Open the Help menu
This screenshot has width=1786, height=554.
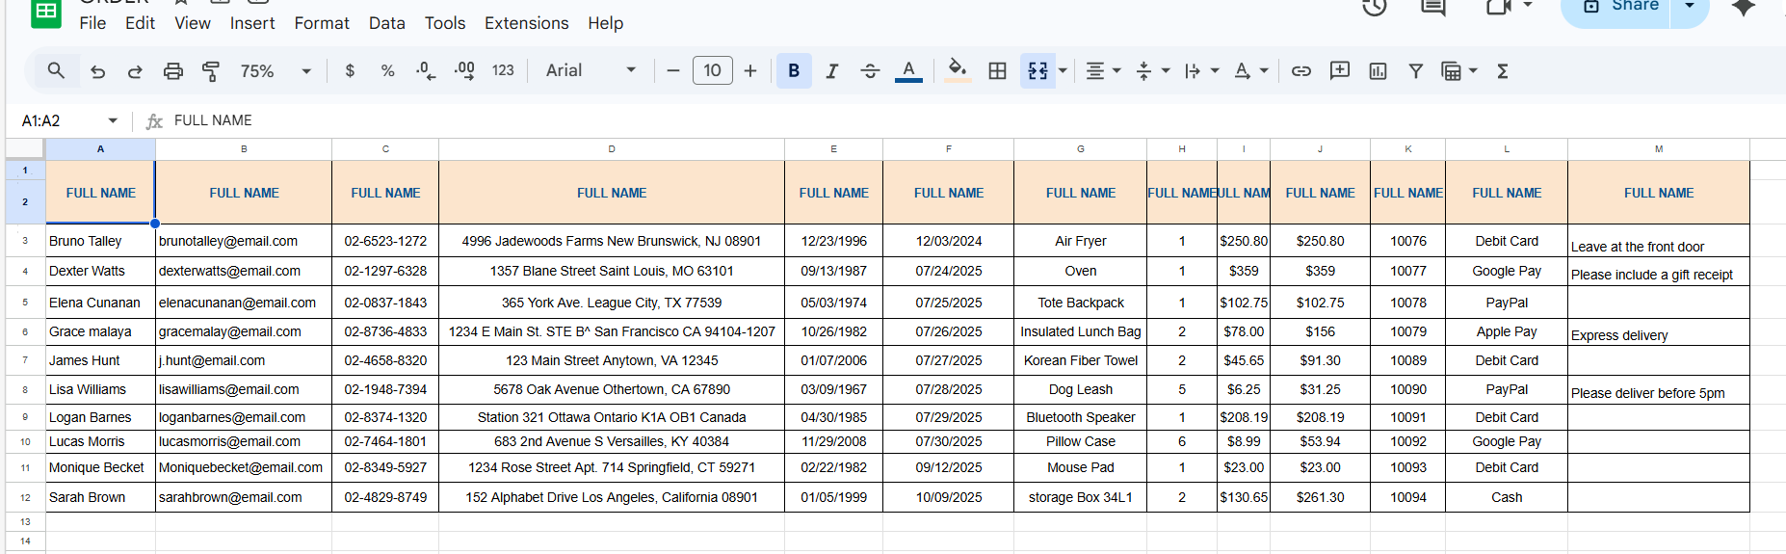(x=606, y=23)
